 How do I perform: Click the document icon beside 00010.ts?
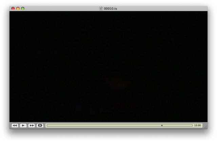point(101,8)
